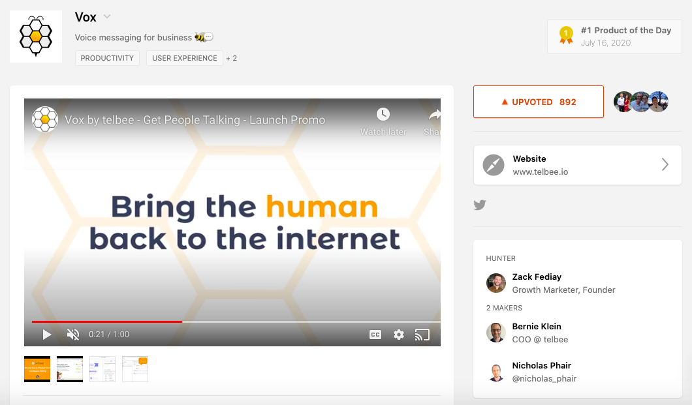
Task: Open the video settings gear
Action: pos(398,335)
